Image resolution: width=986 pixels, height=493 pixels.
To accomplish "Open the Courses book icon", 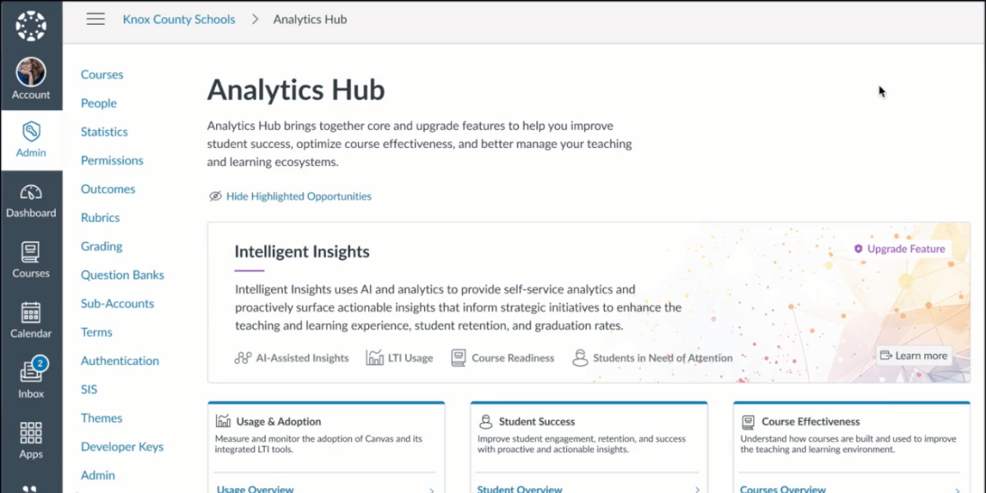I will [x=31, y=252].
